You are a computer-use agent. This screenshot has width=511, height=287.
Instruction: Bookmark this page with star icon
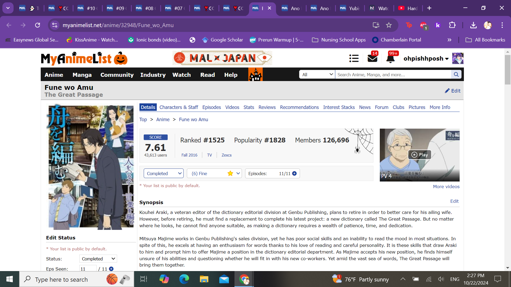389,25
